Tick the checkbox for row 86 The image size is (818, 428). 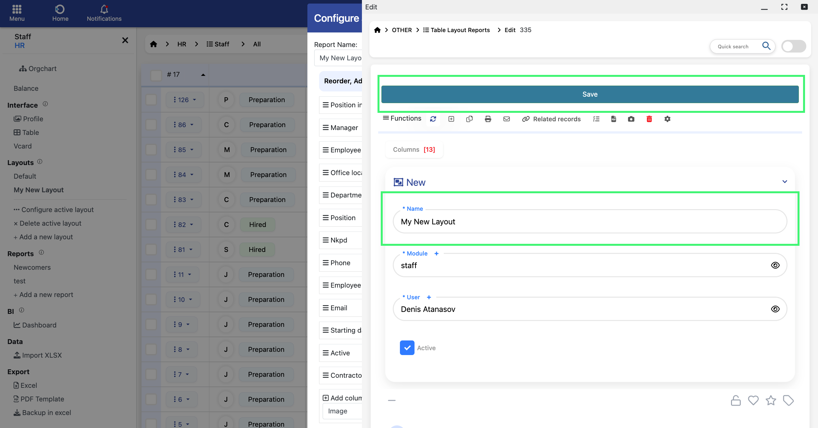tap(151, 125)
